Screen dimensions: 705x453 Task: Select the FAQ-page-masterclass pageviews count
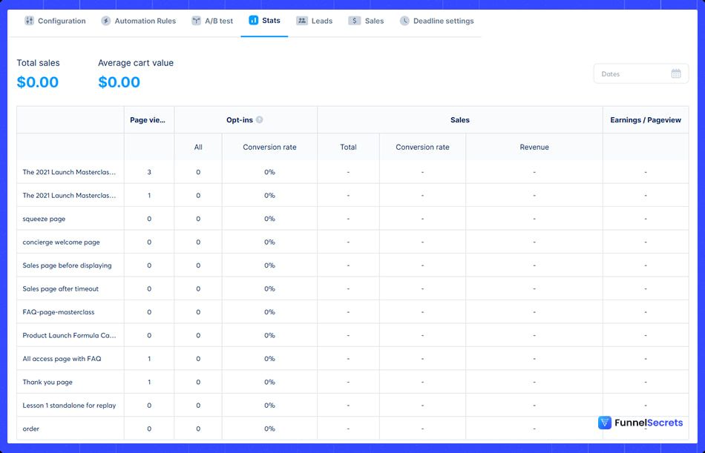[x=149, y=312]
